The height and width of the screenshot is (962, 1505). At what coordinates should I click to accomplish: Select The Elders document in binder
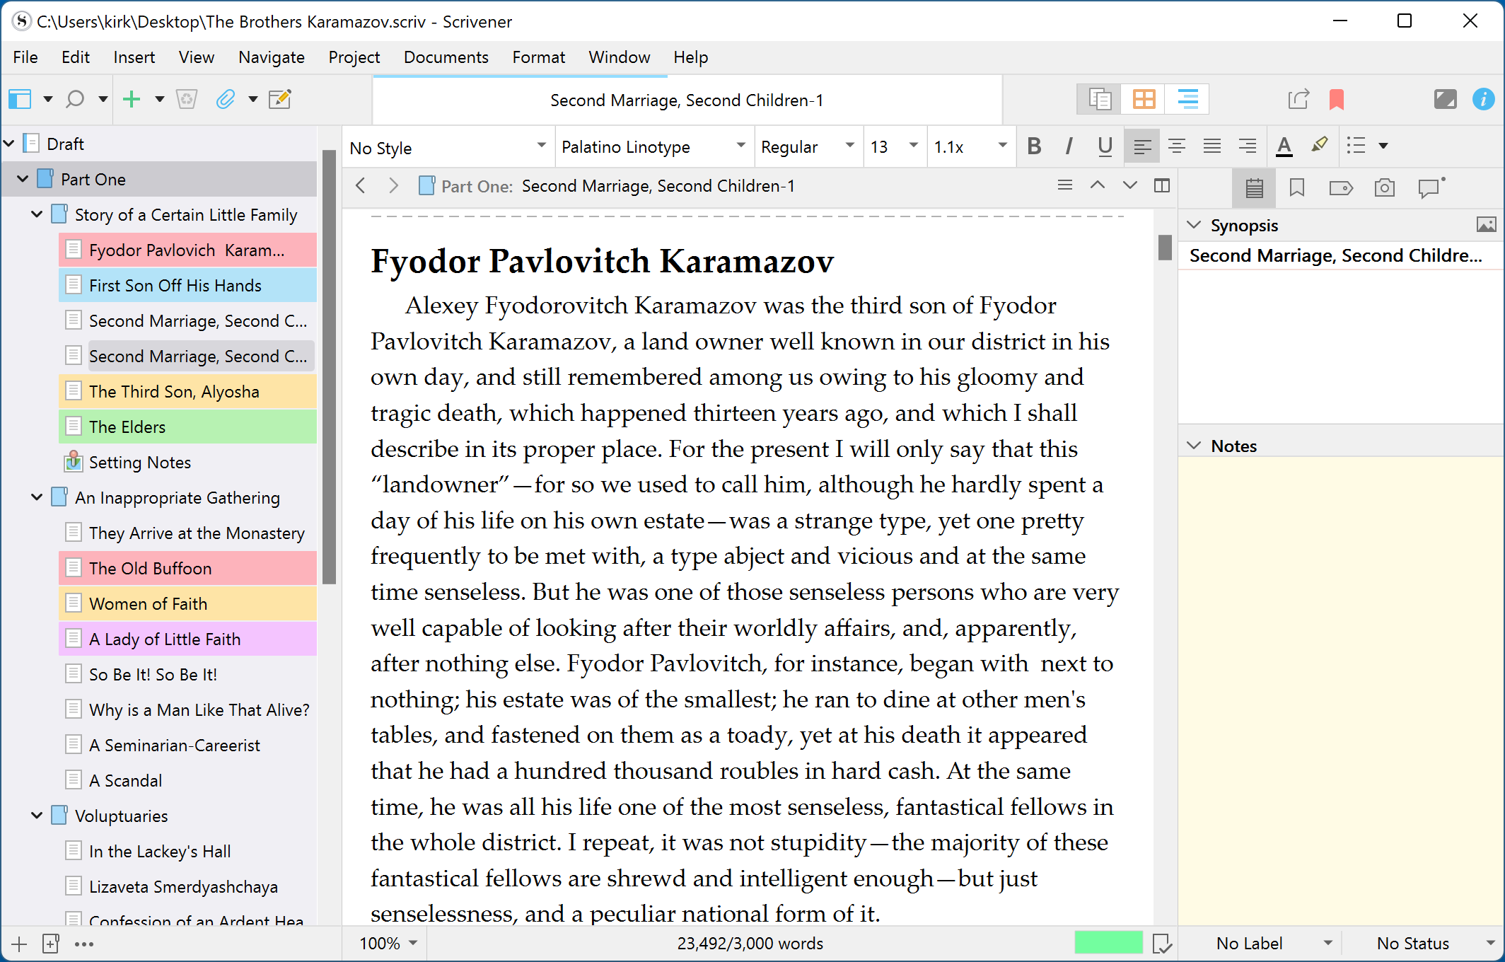[x=127, y=427]
